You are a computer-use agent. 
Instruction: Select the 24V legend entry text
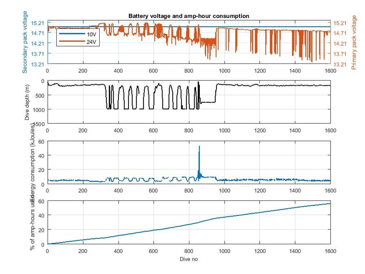pos(92,42)
